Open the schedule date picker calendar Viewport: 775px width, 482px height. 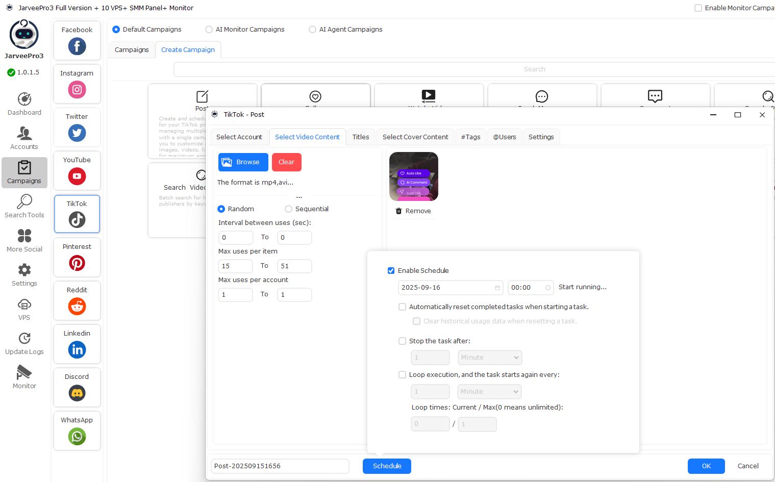click(497, 288)
